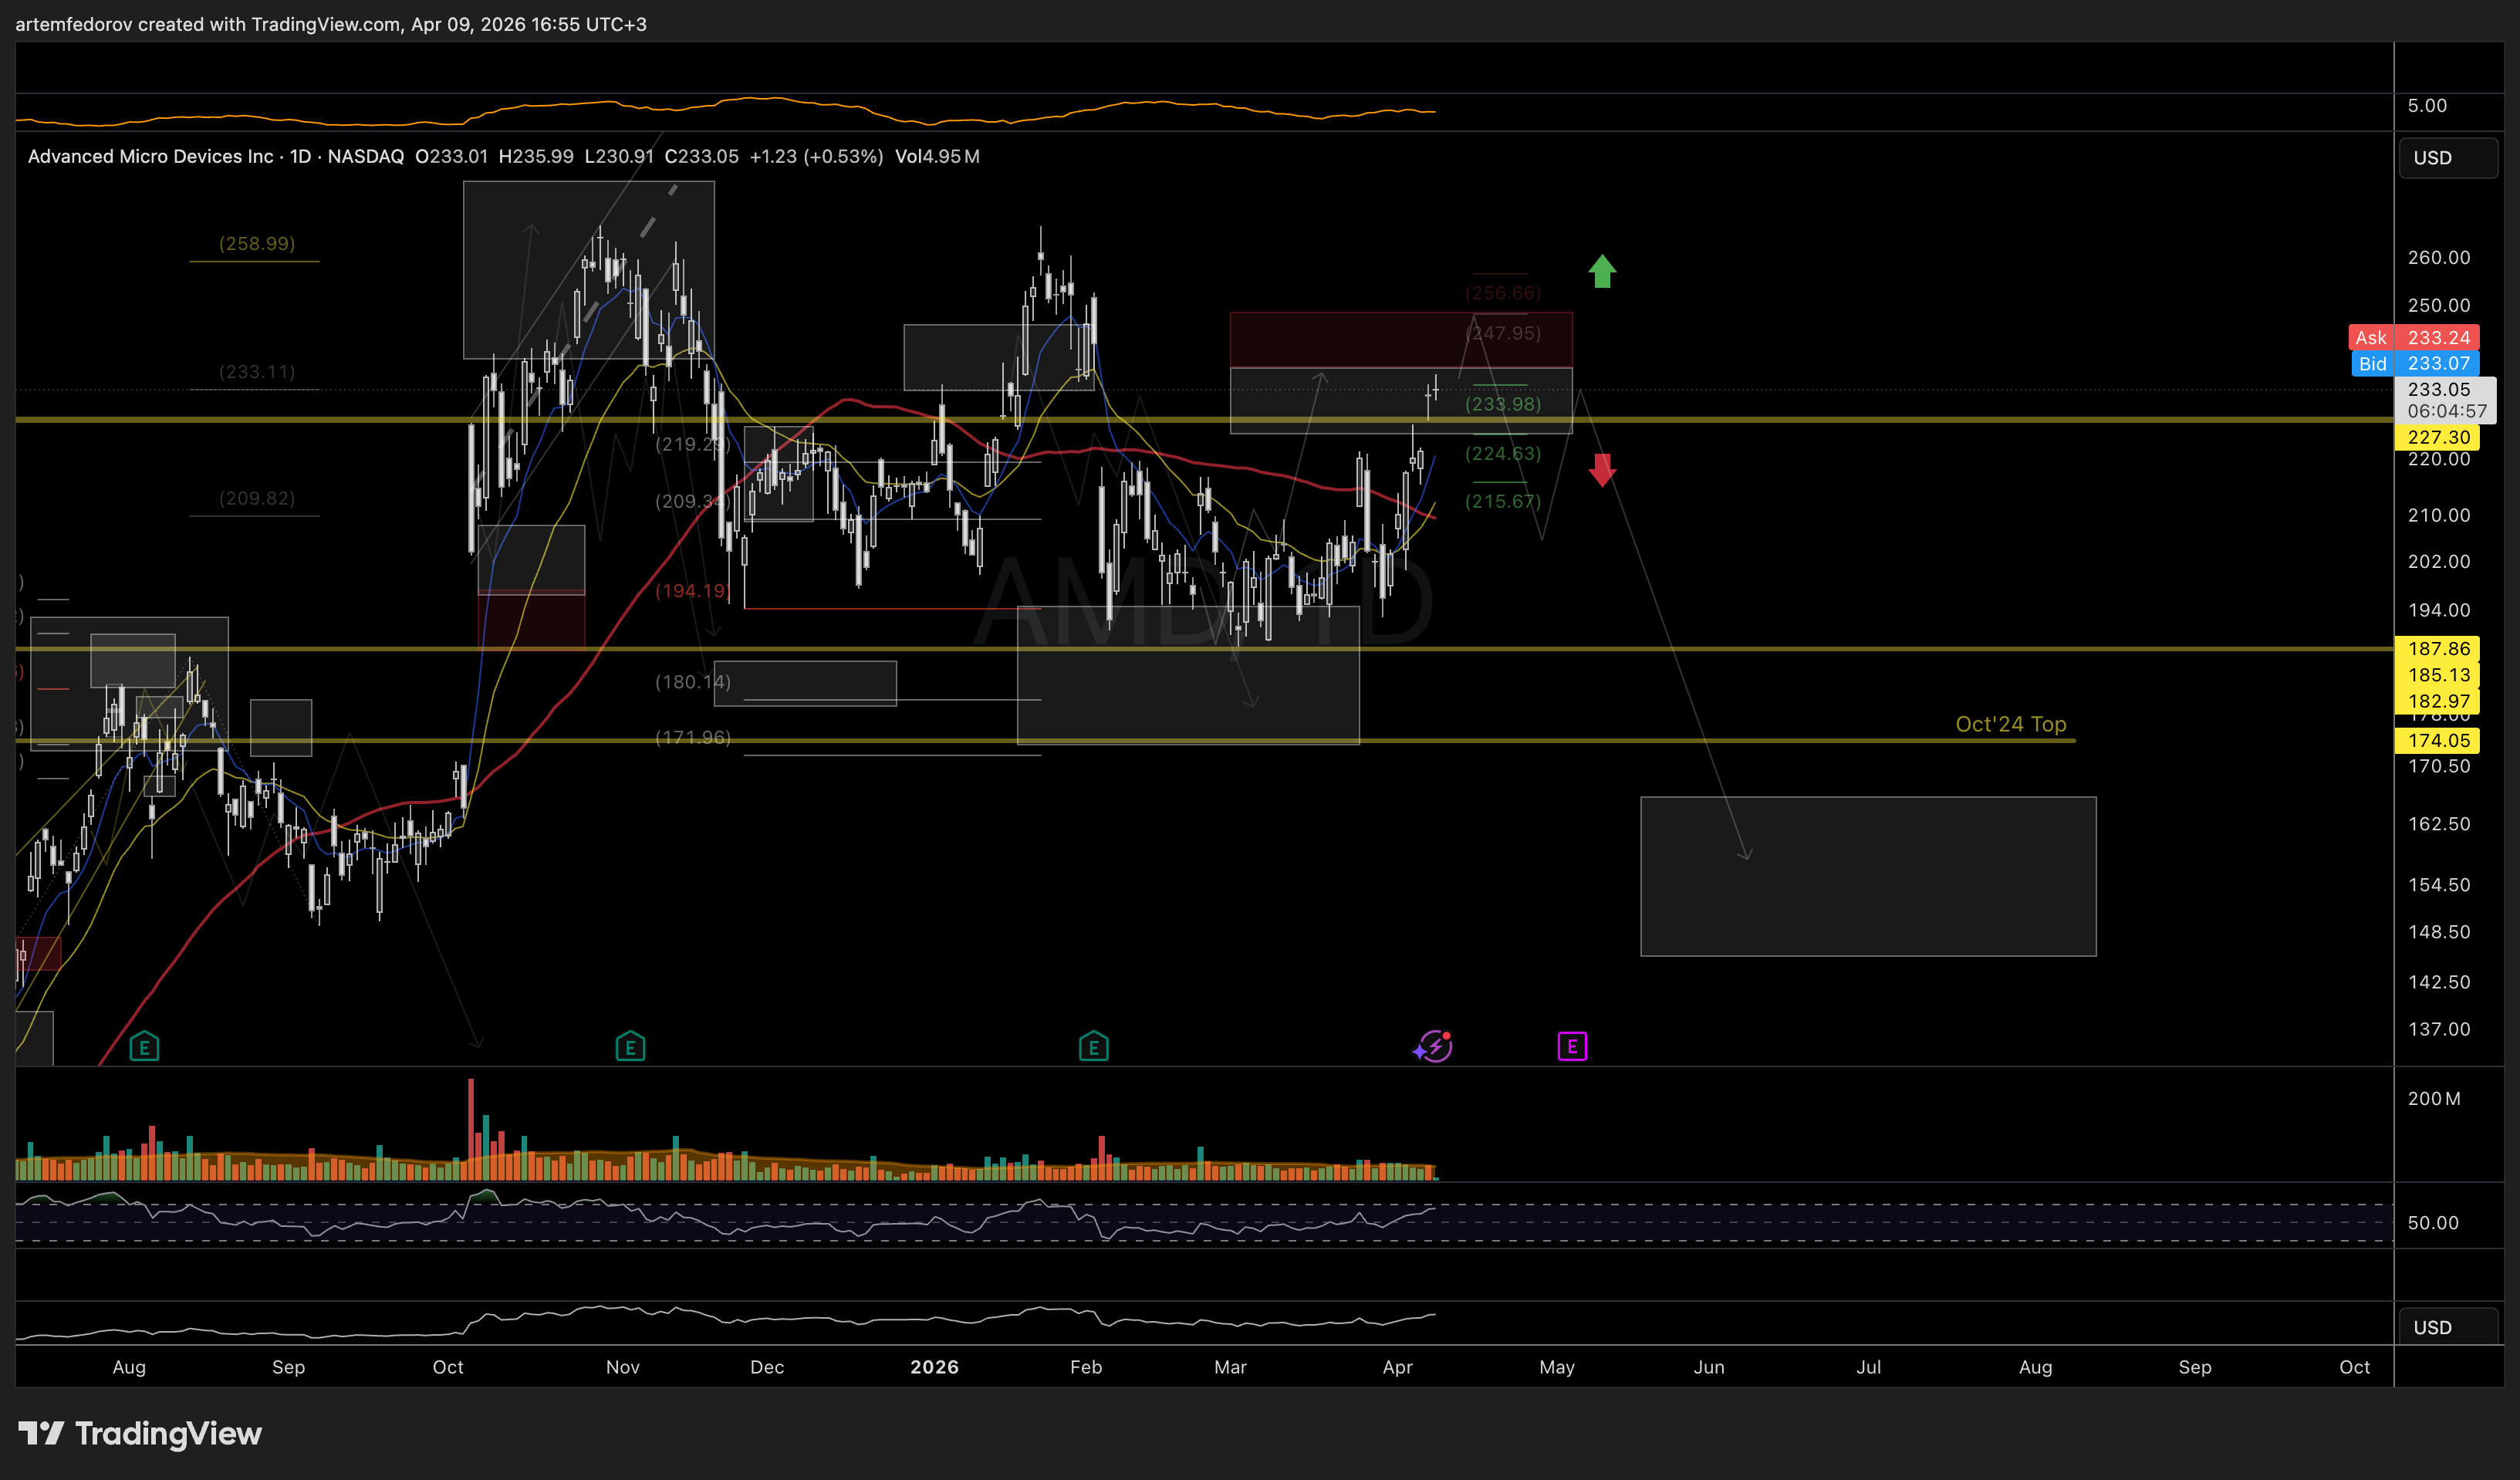Click the Ask 233.24 price label
2520x1480 pixels.
(2414, 338)
